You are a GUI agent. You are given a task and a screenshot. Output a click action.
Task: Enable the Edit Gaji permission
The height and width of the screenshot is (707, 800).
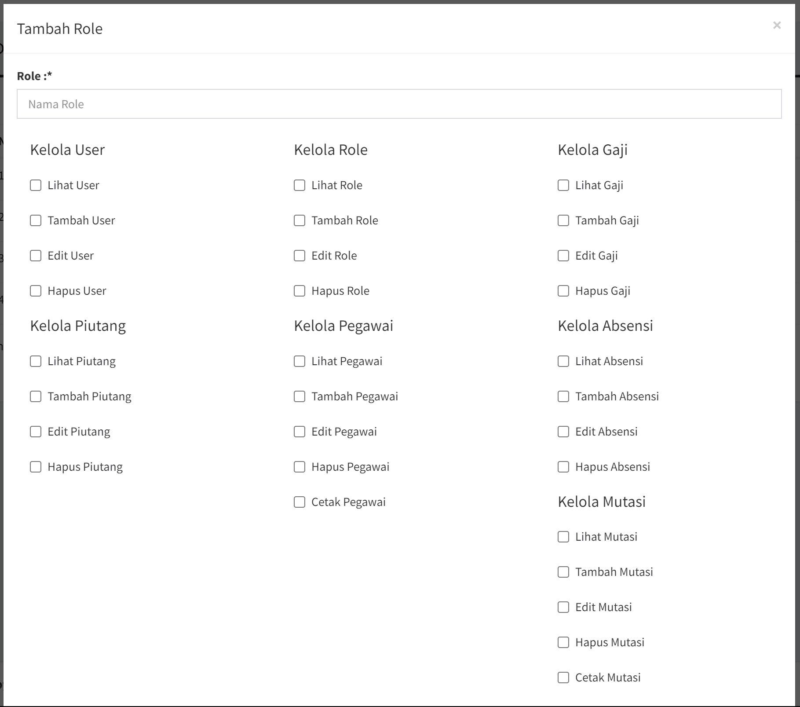(x=563, y=256)
